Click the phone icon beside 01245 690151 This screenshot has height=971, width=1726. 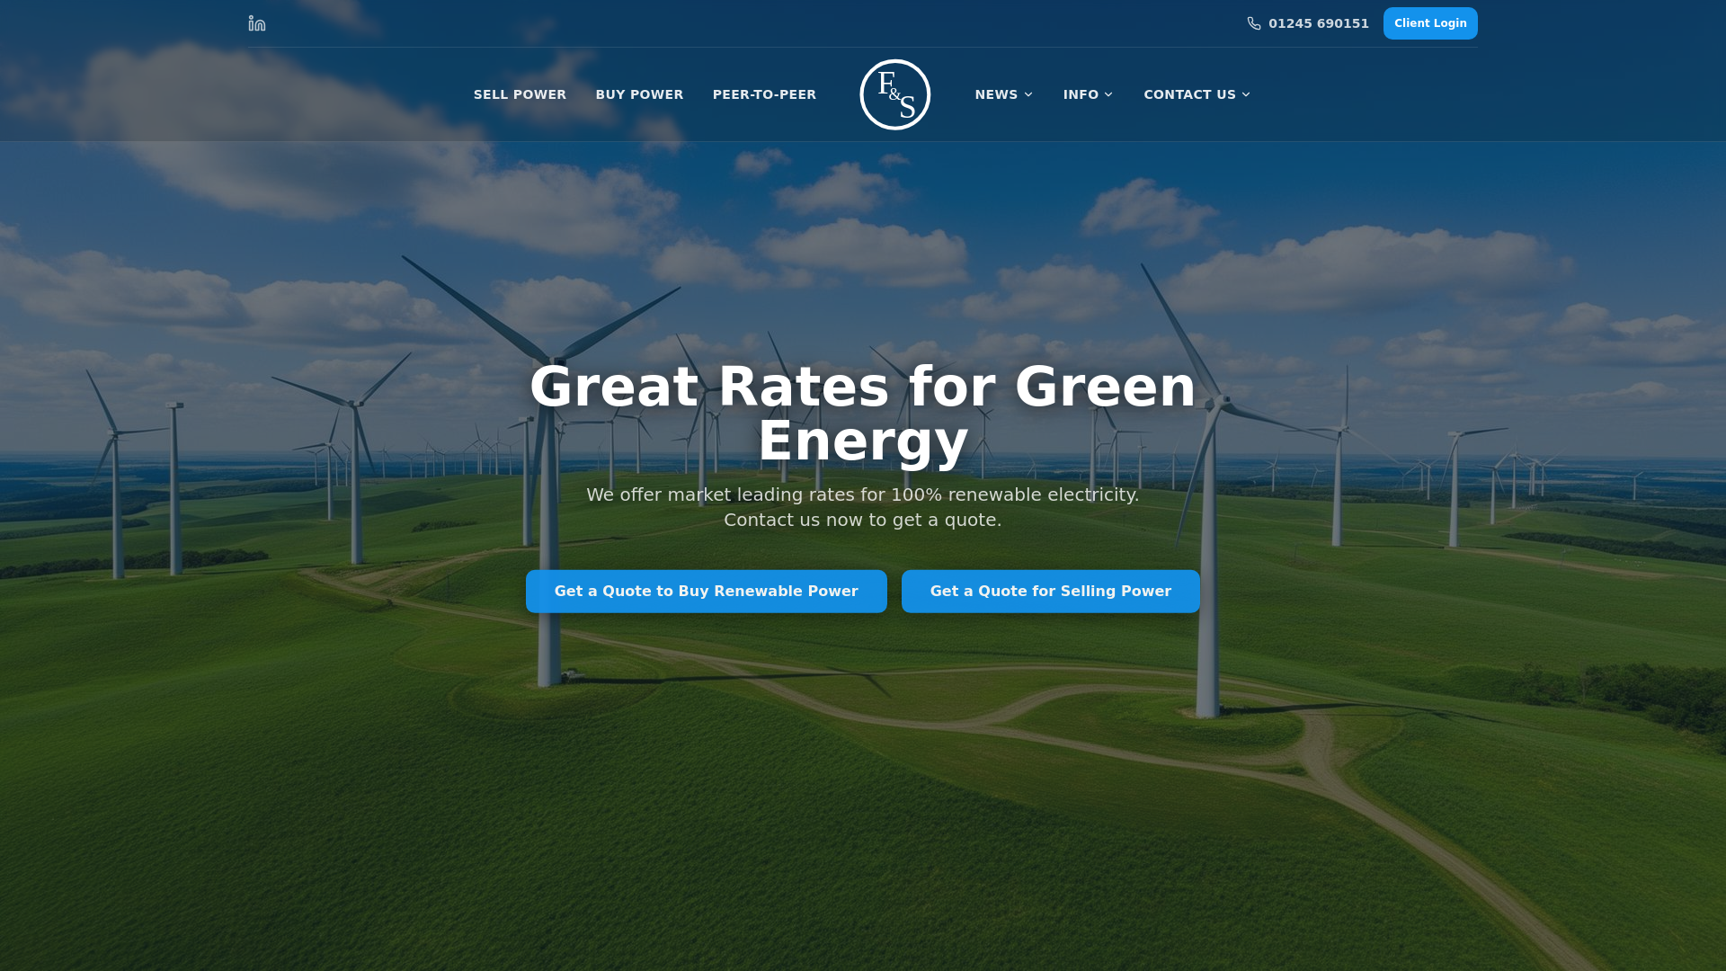point(1254,23)
